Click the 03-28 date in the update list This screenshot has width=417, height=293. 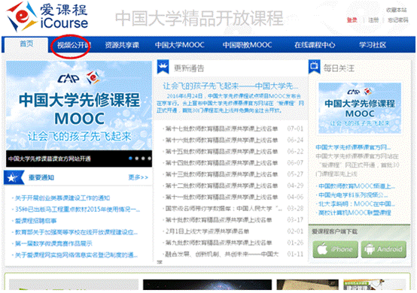pyautogui.click(x=295, y=208)
